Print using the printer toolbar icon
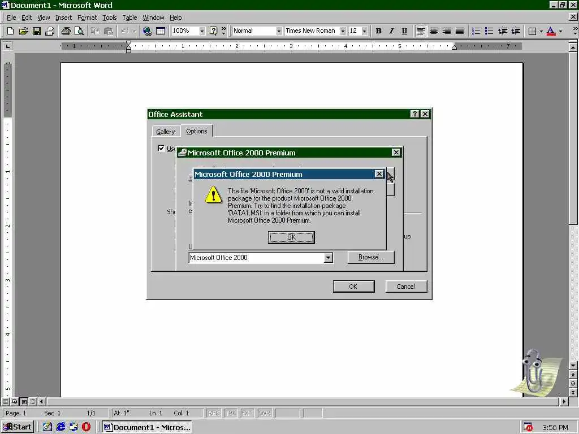This screenshot has height=434, width=579. coord(66,31)
